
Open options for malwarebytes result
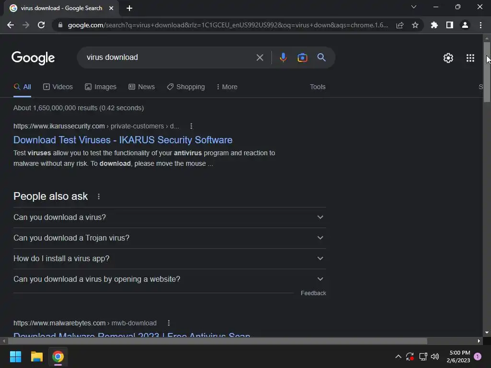[169, 323]
